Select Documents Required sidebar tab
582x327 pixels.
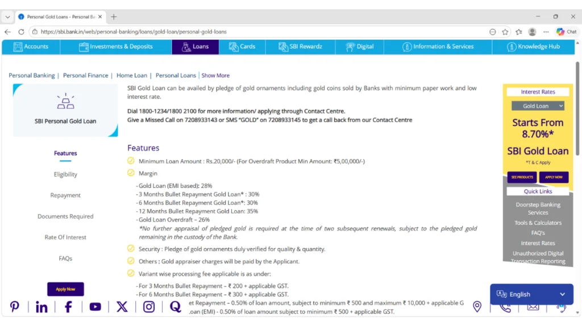65,216
